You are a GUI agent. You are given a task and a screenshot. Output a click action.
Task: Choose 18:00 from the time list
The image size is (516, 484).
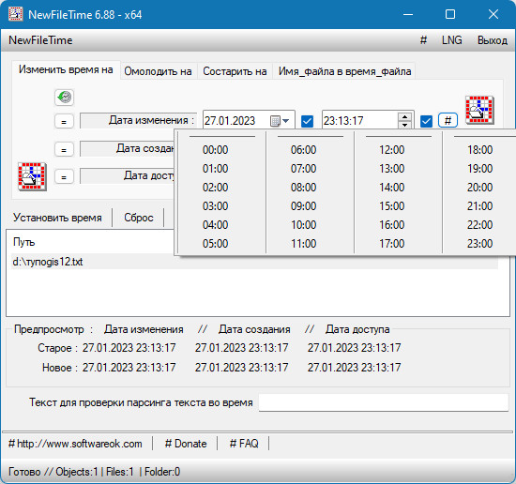[x=479, y=150]
